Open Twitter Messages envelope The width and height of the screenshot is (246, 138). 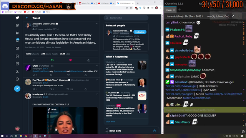coord(17,48)
